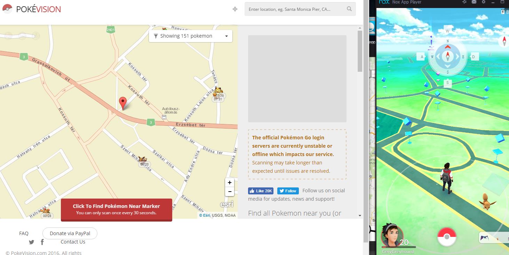Click the Twitter Follow button
Viewport: 509px width, 255px height.
point(288,191)
